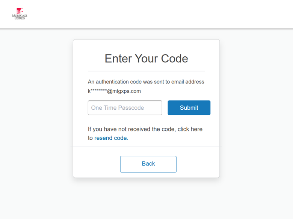
Task: Click the Mortgage Express wordmark text
Action: 20,17
